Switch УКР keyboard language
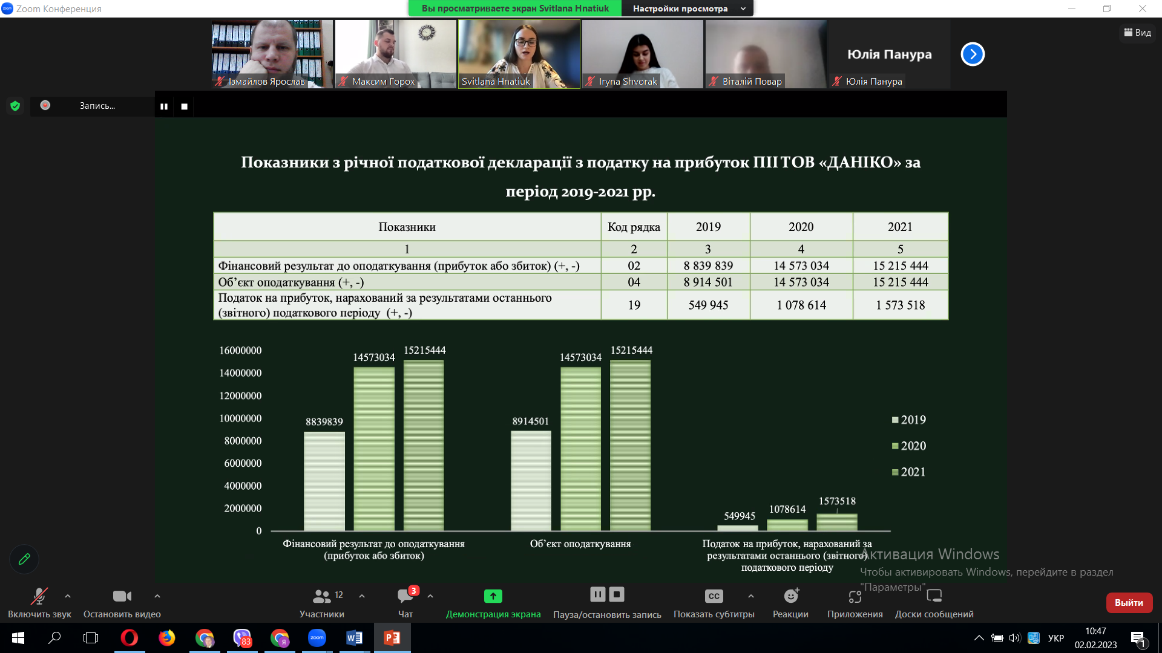This screenshot has height=653, width=1162. (x=1056, y=638)
